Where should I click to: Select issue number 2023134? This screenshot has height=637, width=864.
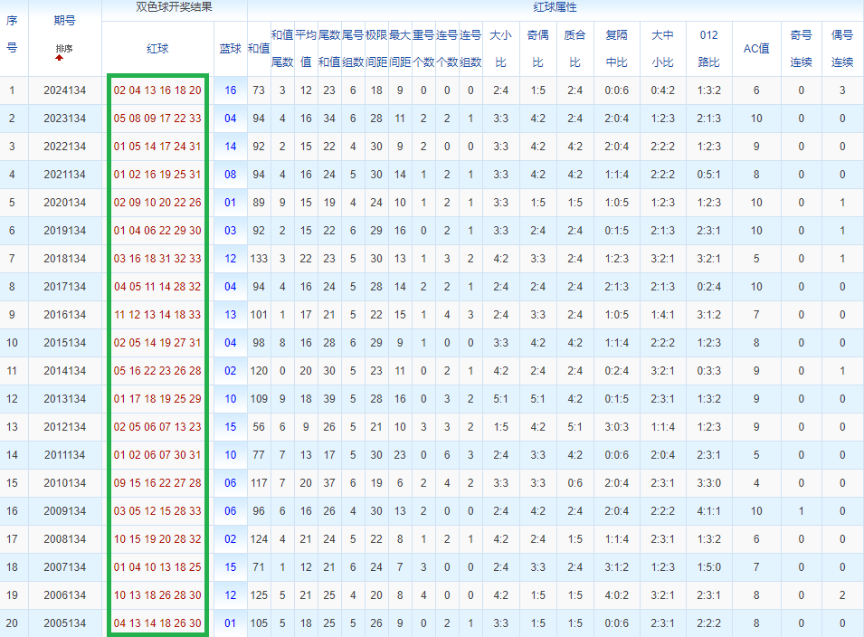(65, 119)
